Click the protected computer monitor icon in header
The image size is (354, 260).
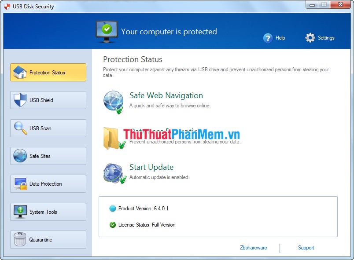tap(107, 32)
